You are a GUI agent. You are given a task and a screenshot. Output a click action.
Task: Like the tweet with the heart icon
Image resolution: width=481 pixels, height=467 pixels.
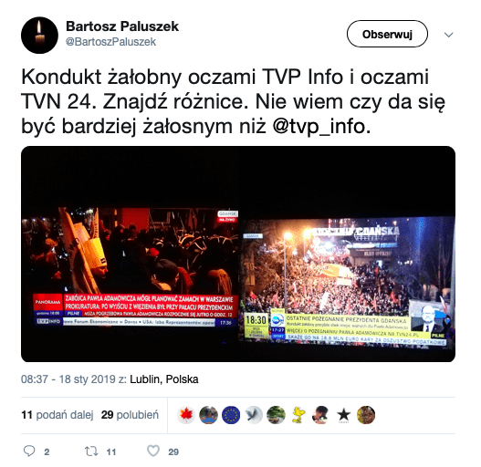click(153, 451)
